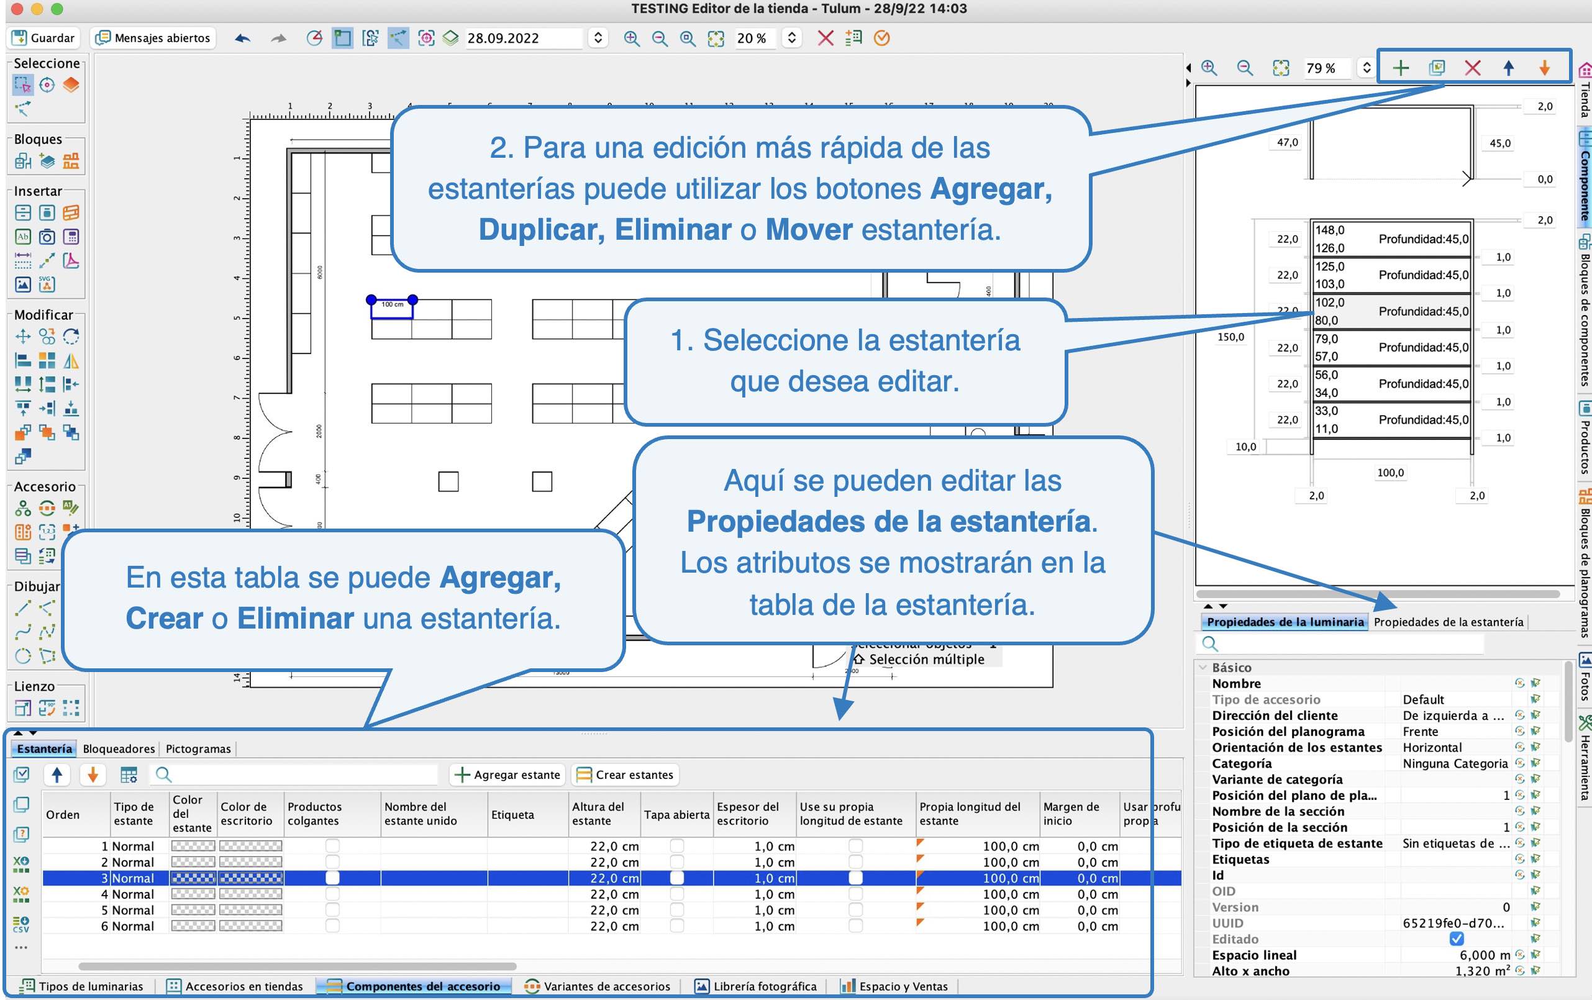Click the red X delete icon in the main toolbar
Viewport: 1592px width, 1000px height.
pyautogui.click(x=825, y=39)
